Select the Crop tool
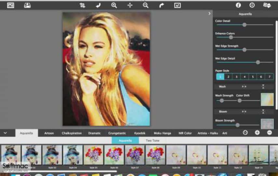278x176 pixels. pyautogui.click(x=82, y=5)
